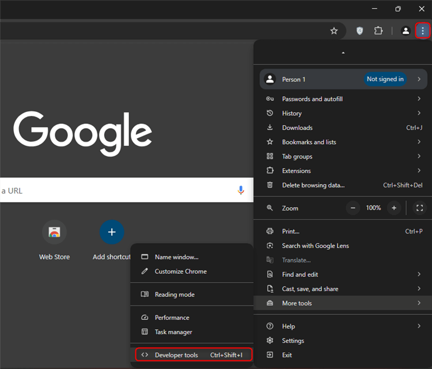
Task: Click the voice search microphone icon
Action: tap(241, 190)
